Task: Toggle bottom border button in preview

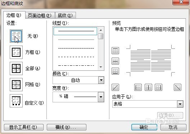Action: tap(115, 71)
